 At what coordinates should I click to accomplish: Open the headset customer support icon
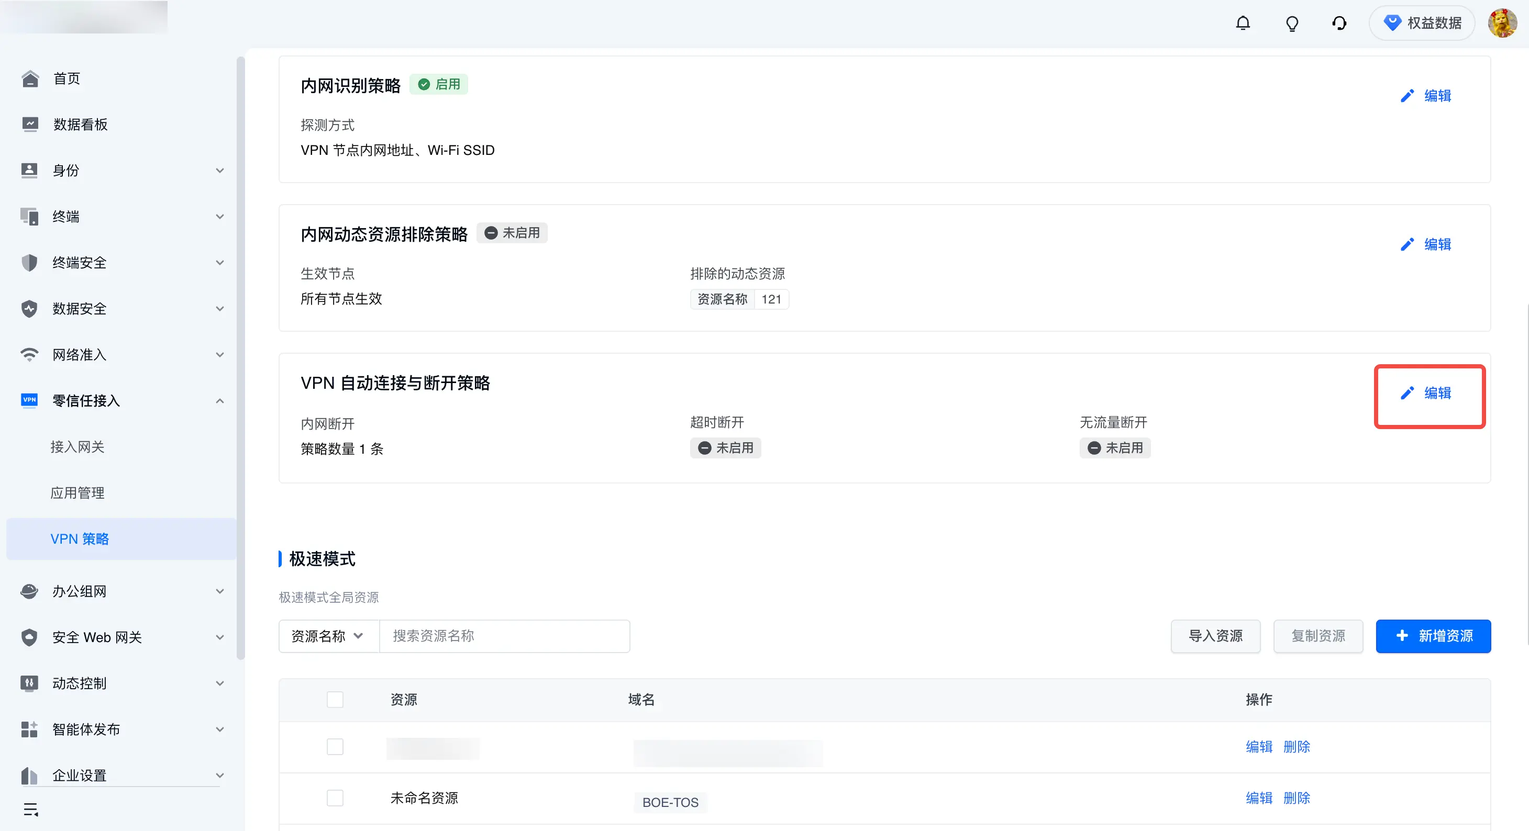click(1339, 23)
